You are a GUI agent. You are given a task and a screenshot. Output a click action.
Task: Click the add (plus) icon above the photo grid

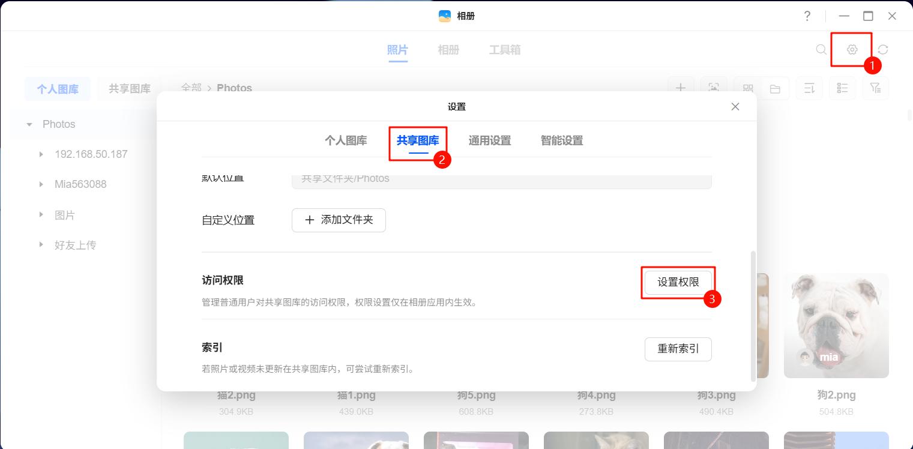680,88
